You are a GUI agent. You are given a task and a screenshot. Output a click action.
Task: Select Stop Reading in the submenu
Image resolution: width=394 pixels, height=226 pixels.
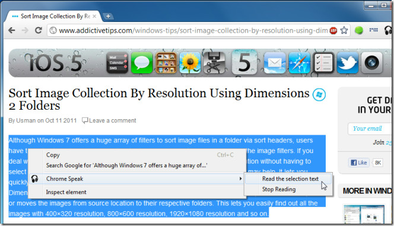pos(288,189)
